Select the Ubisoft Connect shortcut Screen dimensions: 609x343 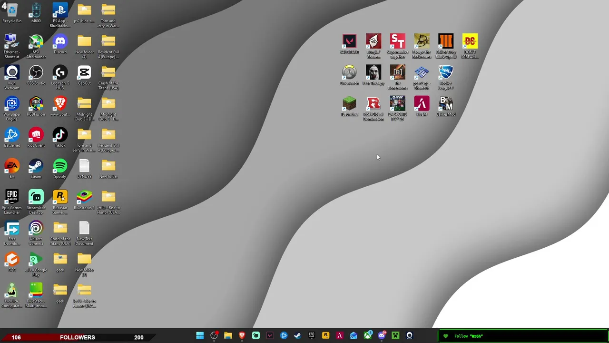point(36,233)
